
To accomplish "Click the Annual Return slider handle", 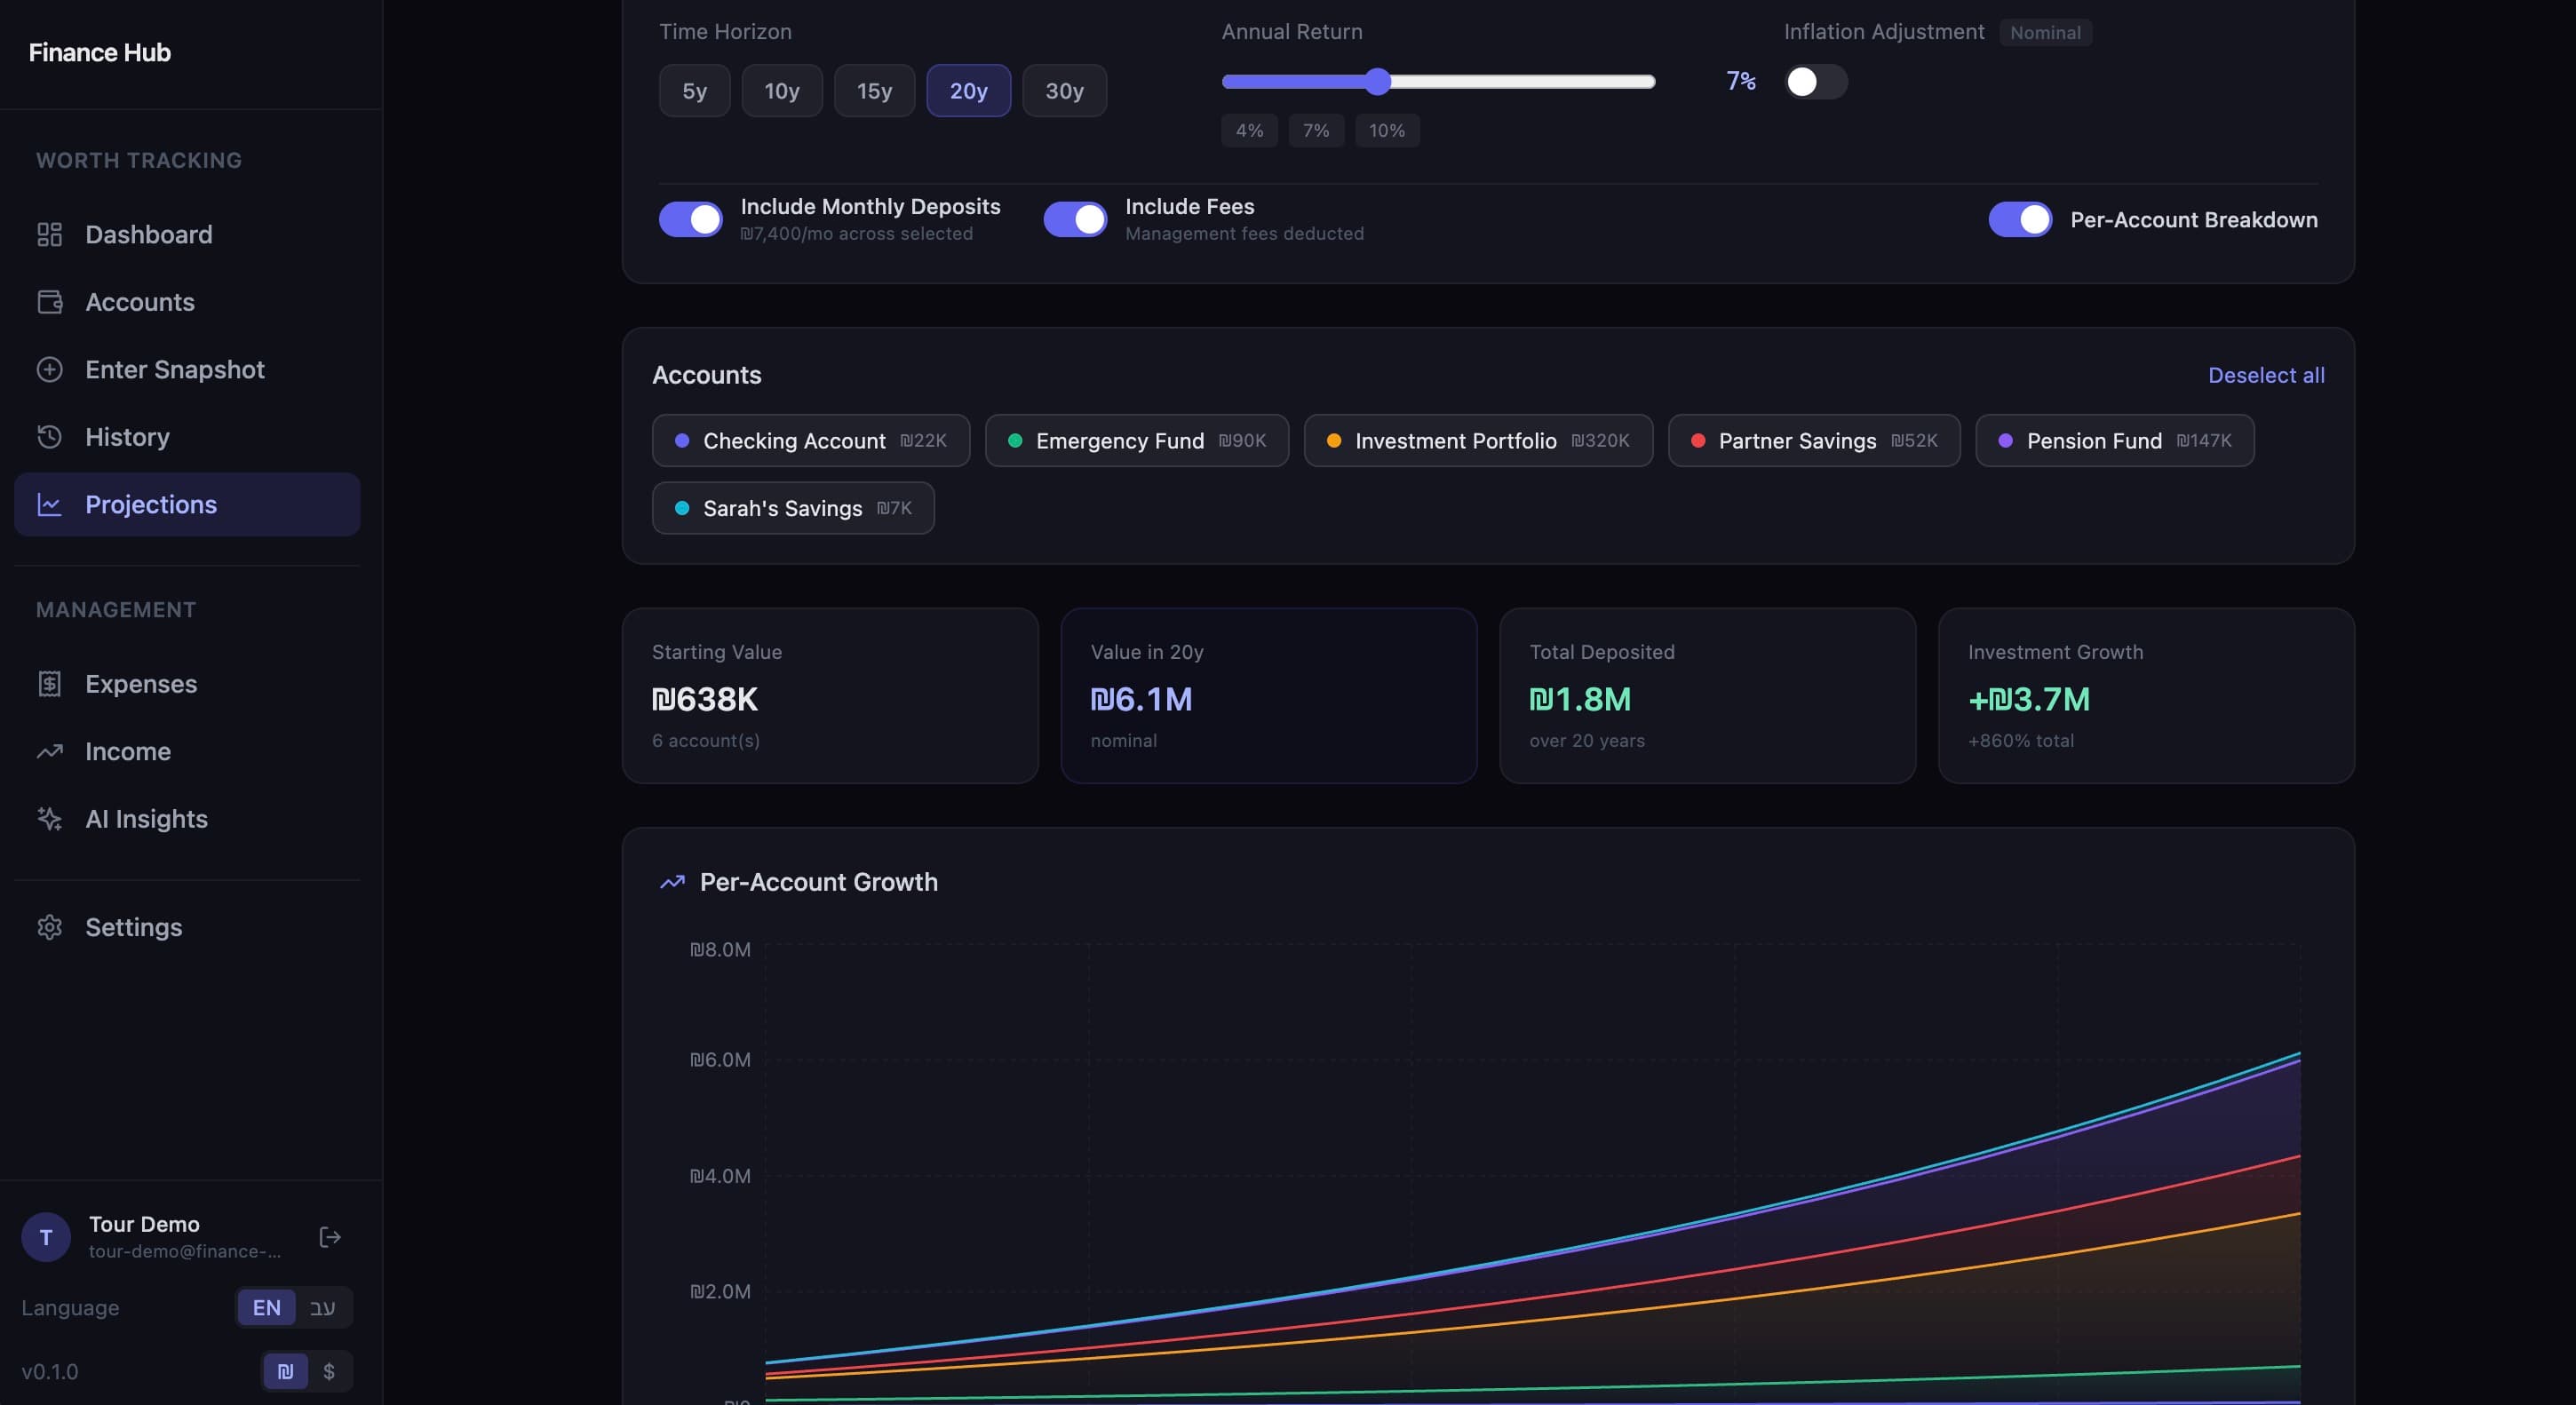I will 1377,82.
